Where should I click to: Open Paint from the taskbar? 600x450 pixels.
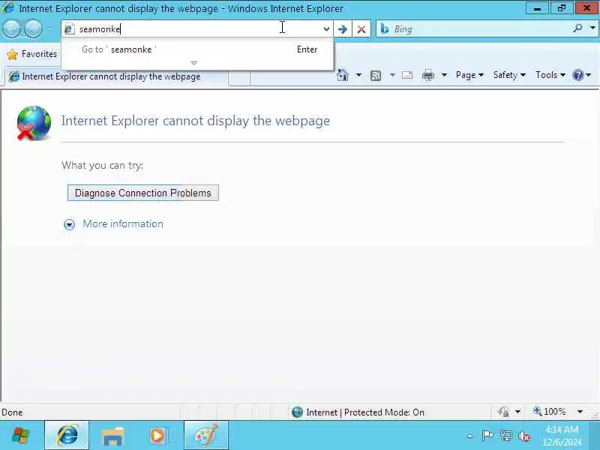(x=205, y=436)
